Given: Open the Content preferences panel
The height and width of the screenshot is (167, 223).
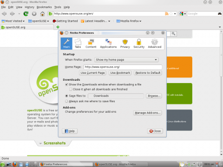Looking at the screenshot, I should 91,44.
